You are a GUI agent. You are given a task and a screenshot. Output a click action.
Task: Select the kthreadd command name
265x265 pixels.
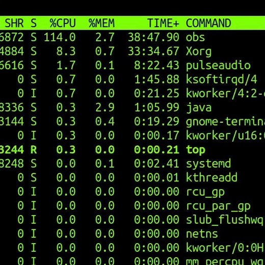pyautogui.click(x=211, y=178)
